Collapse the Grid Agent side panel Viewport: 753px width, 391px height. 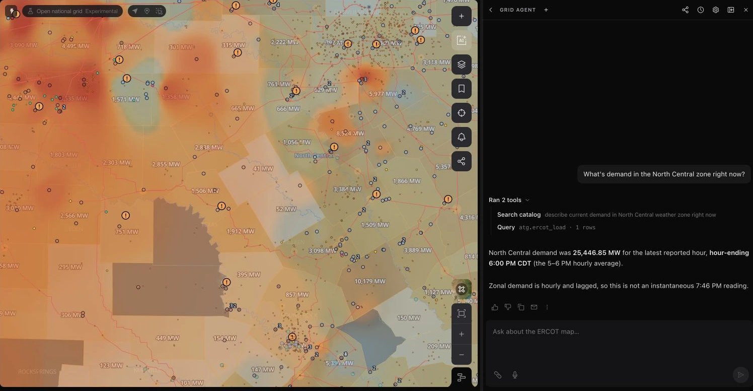(x=731, y=10)
